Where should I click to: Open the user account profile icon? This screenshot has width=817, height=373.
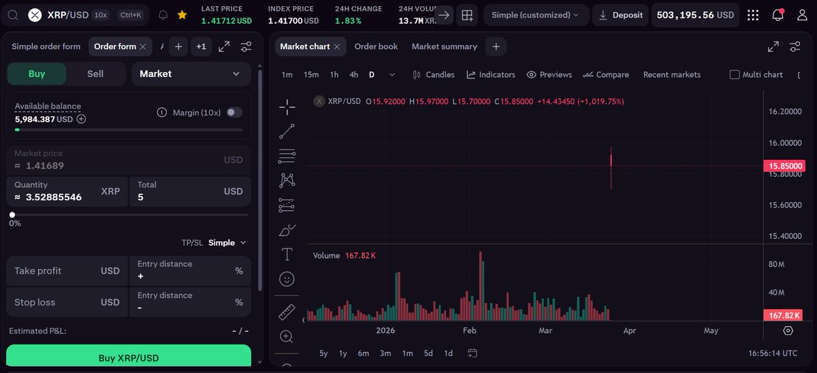(802, 15)
